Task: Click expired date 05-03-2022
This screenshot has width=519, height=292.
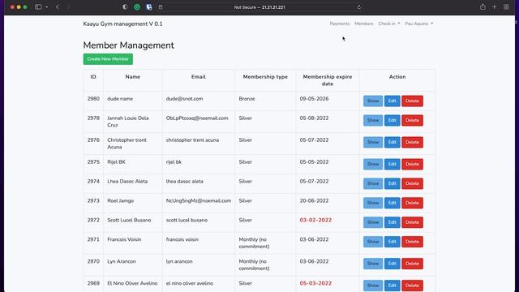Action: (315, 283)
